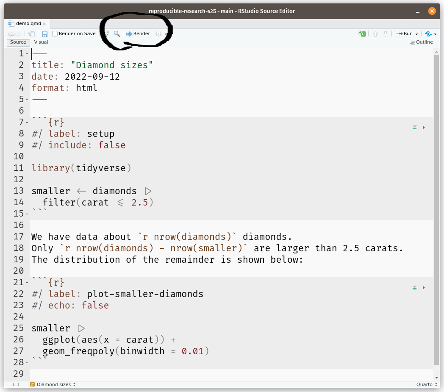Screen dimensions: 444x392
Task: Run the setup chunk with green play arrow
Action: 423,128
